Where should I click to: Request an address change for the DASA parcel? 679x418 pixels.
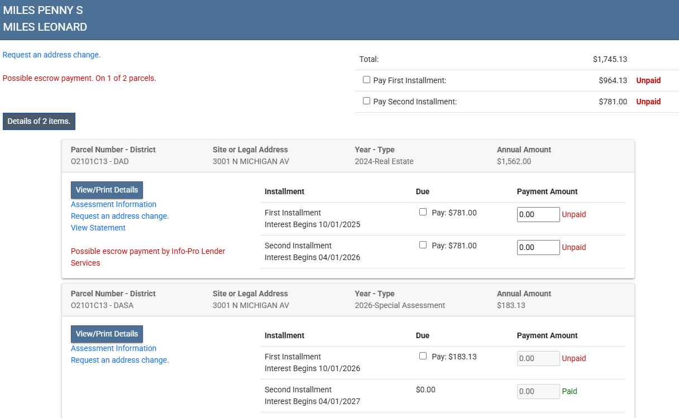pos(119,360)
